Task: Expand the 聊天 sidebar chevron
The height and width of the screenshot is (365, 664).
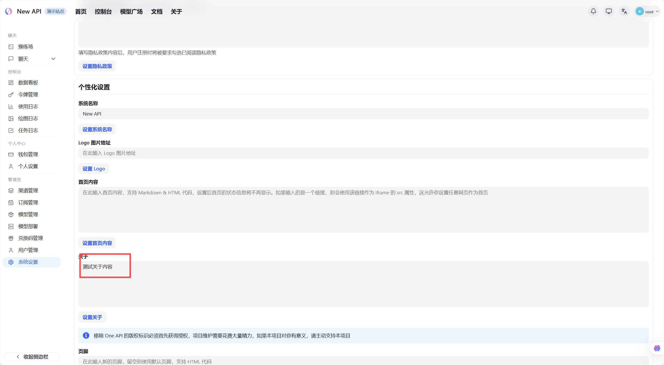Action: click(53, 59)
